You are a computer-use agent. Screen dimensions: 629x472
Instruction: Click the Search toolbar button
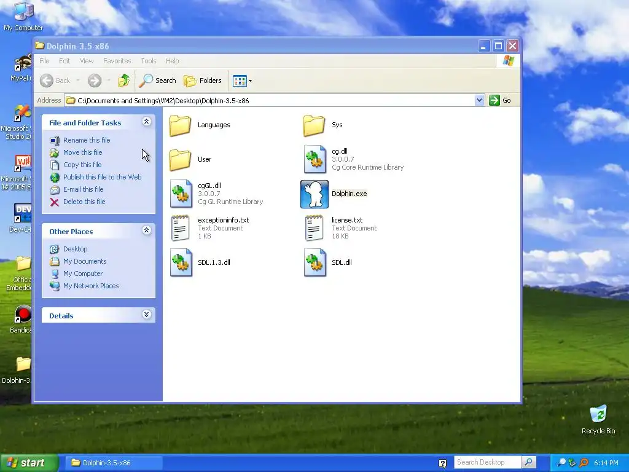pos(158,81)
